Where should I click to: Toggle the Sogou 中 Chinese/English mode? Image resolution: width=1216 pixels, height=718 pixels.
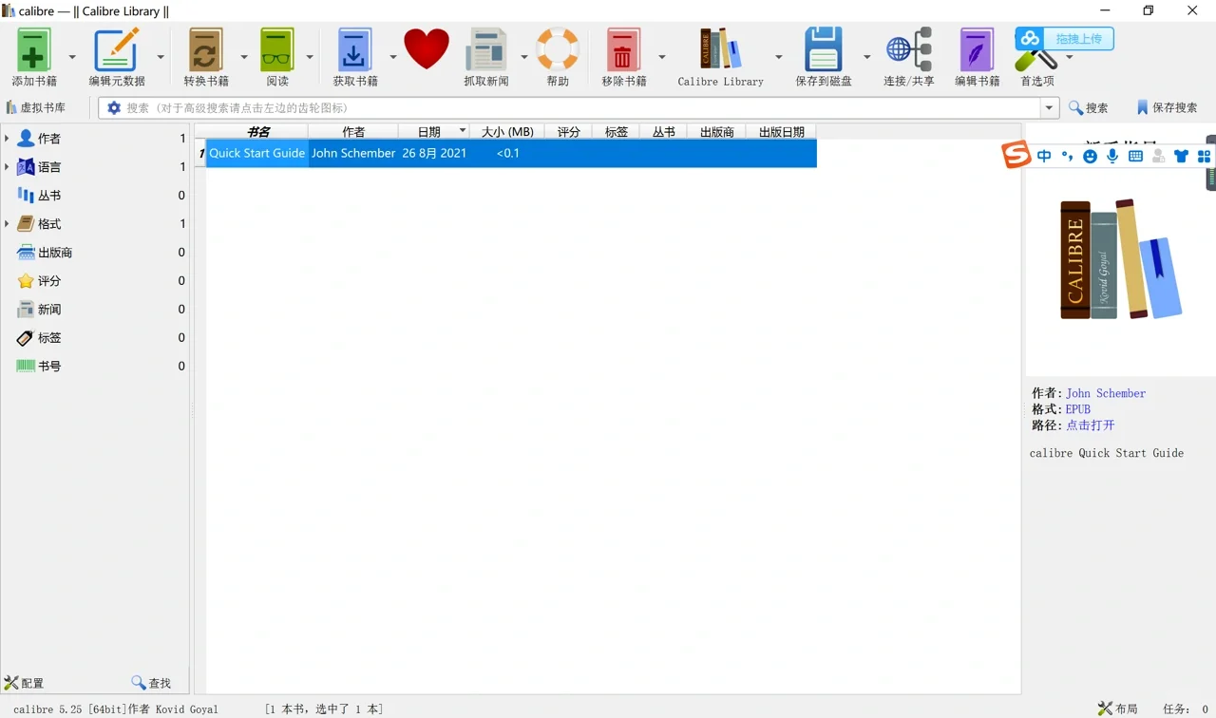coord(1044,156)
